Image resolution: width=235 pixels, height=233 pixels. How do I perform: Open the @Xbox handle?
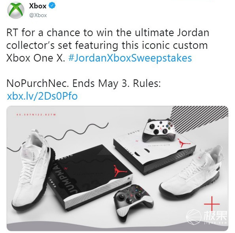38,15
